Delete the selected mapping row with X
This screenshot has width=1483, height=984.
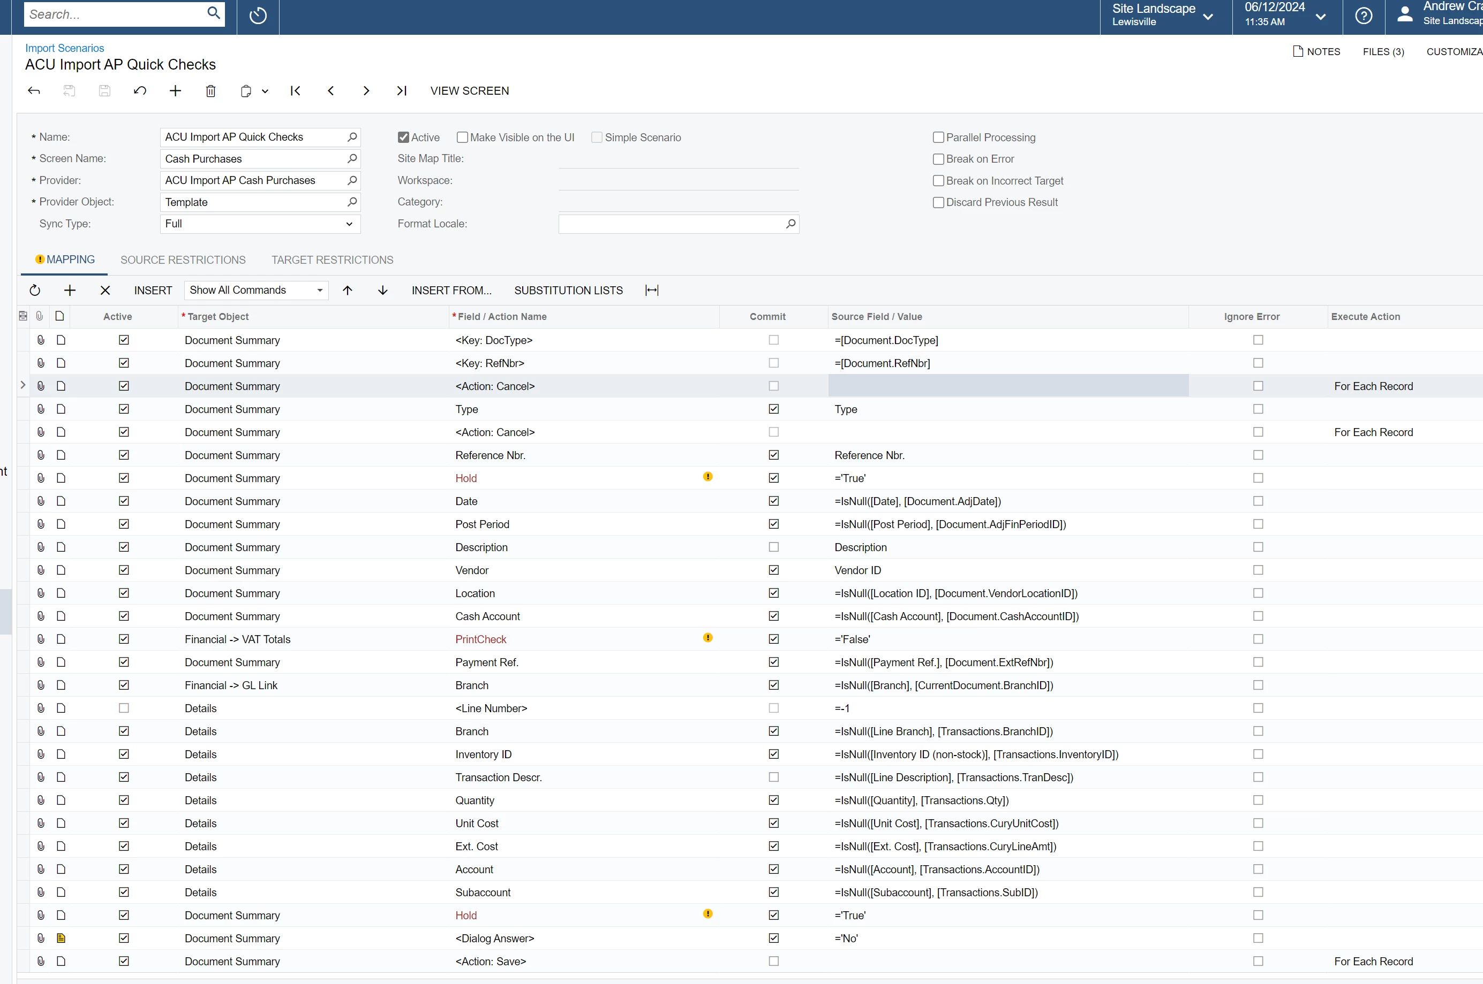(105, 290)
